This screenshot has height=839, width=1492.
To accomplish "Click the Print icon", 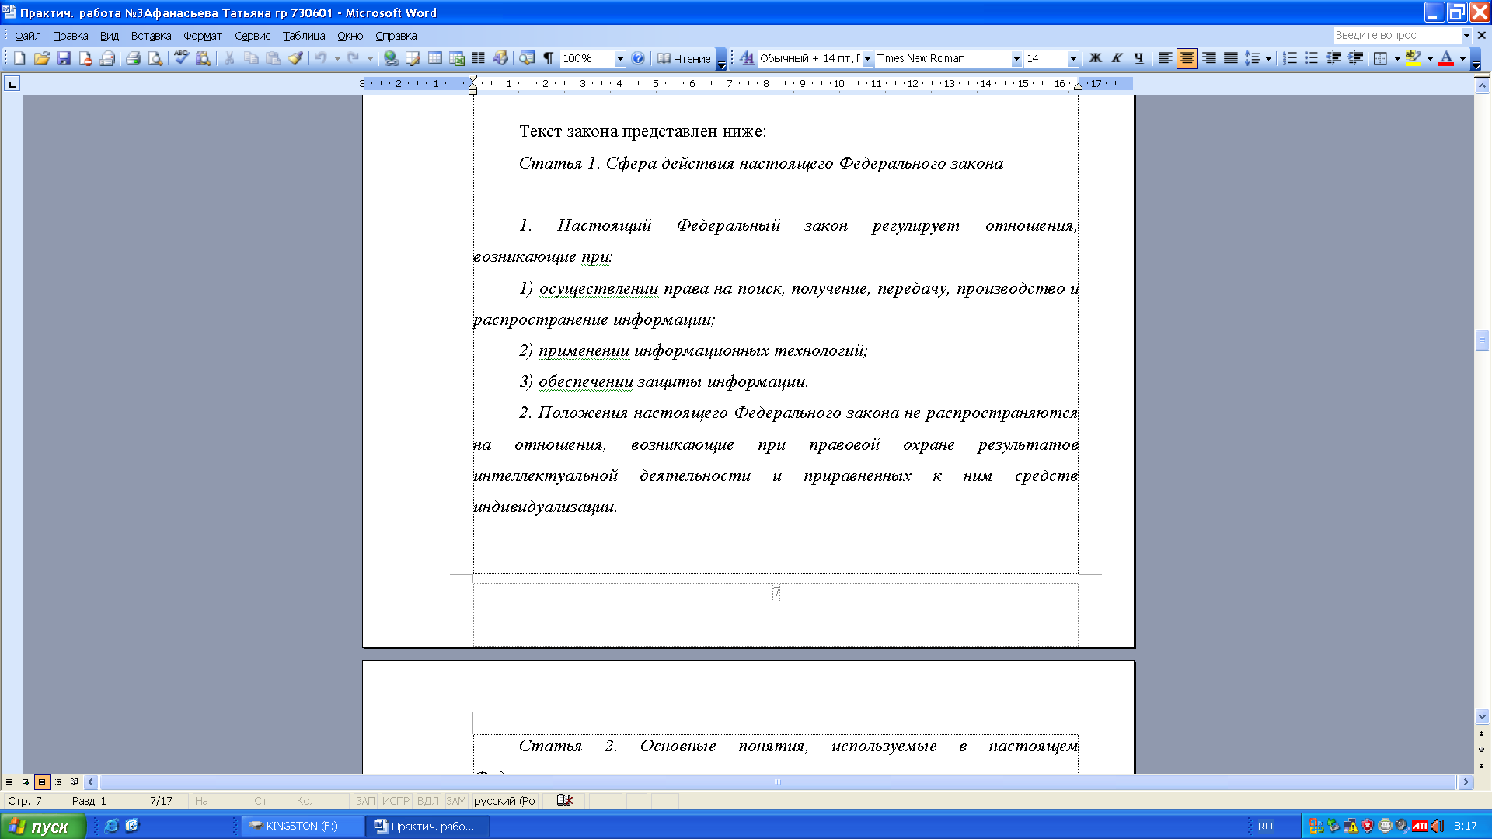I will (x=134, y=58).
